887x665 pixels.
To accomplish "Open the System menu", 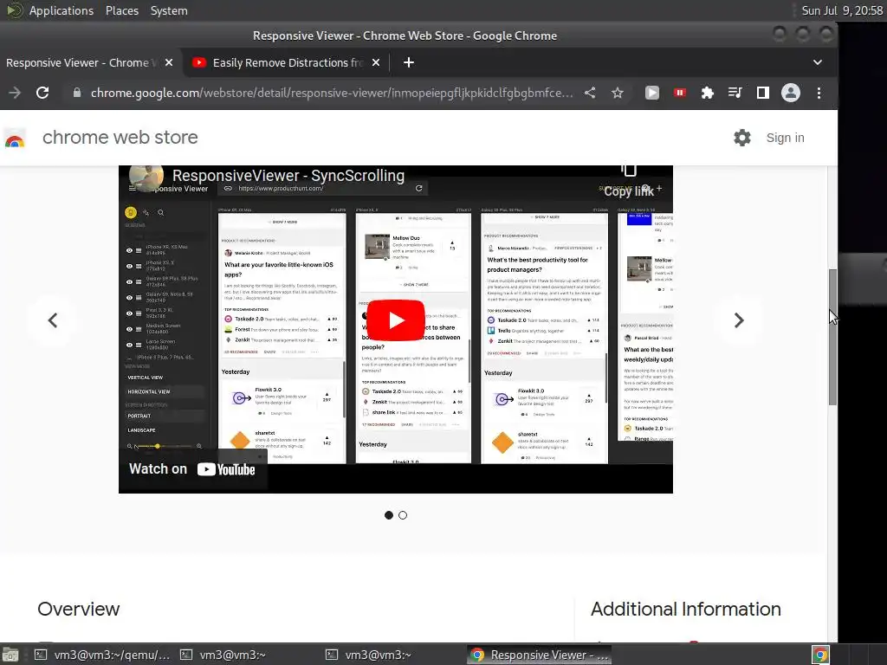I will point(169,10).
